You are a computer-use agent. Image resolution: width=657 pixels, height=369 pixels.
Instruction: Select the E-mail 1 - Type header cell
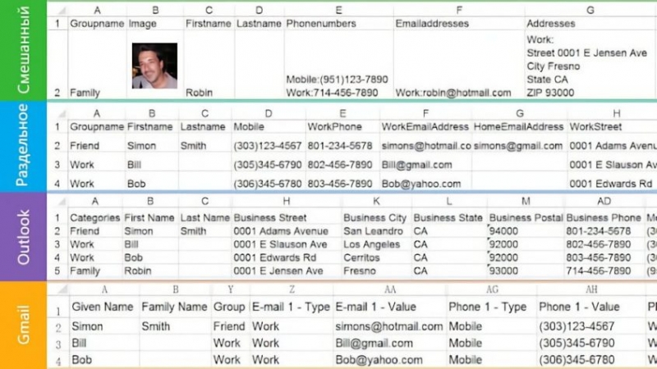click(292, 307)
